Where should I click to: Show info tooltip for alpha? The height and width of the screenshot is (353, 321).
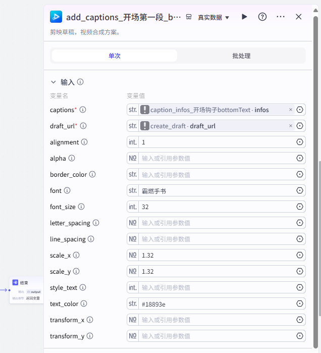72,158
